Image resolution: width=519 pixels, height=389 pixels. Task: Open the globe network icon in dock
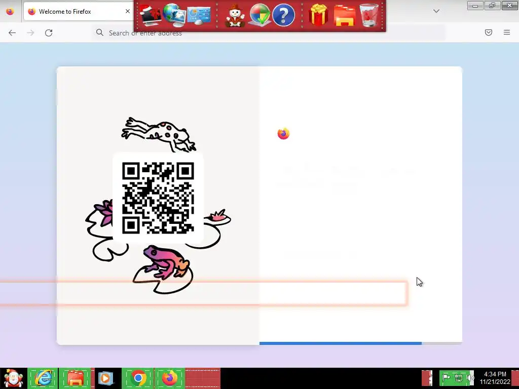[x=174, y=15]
